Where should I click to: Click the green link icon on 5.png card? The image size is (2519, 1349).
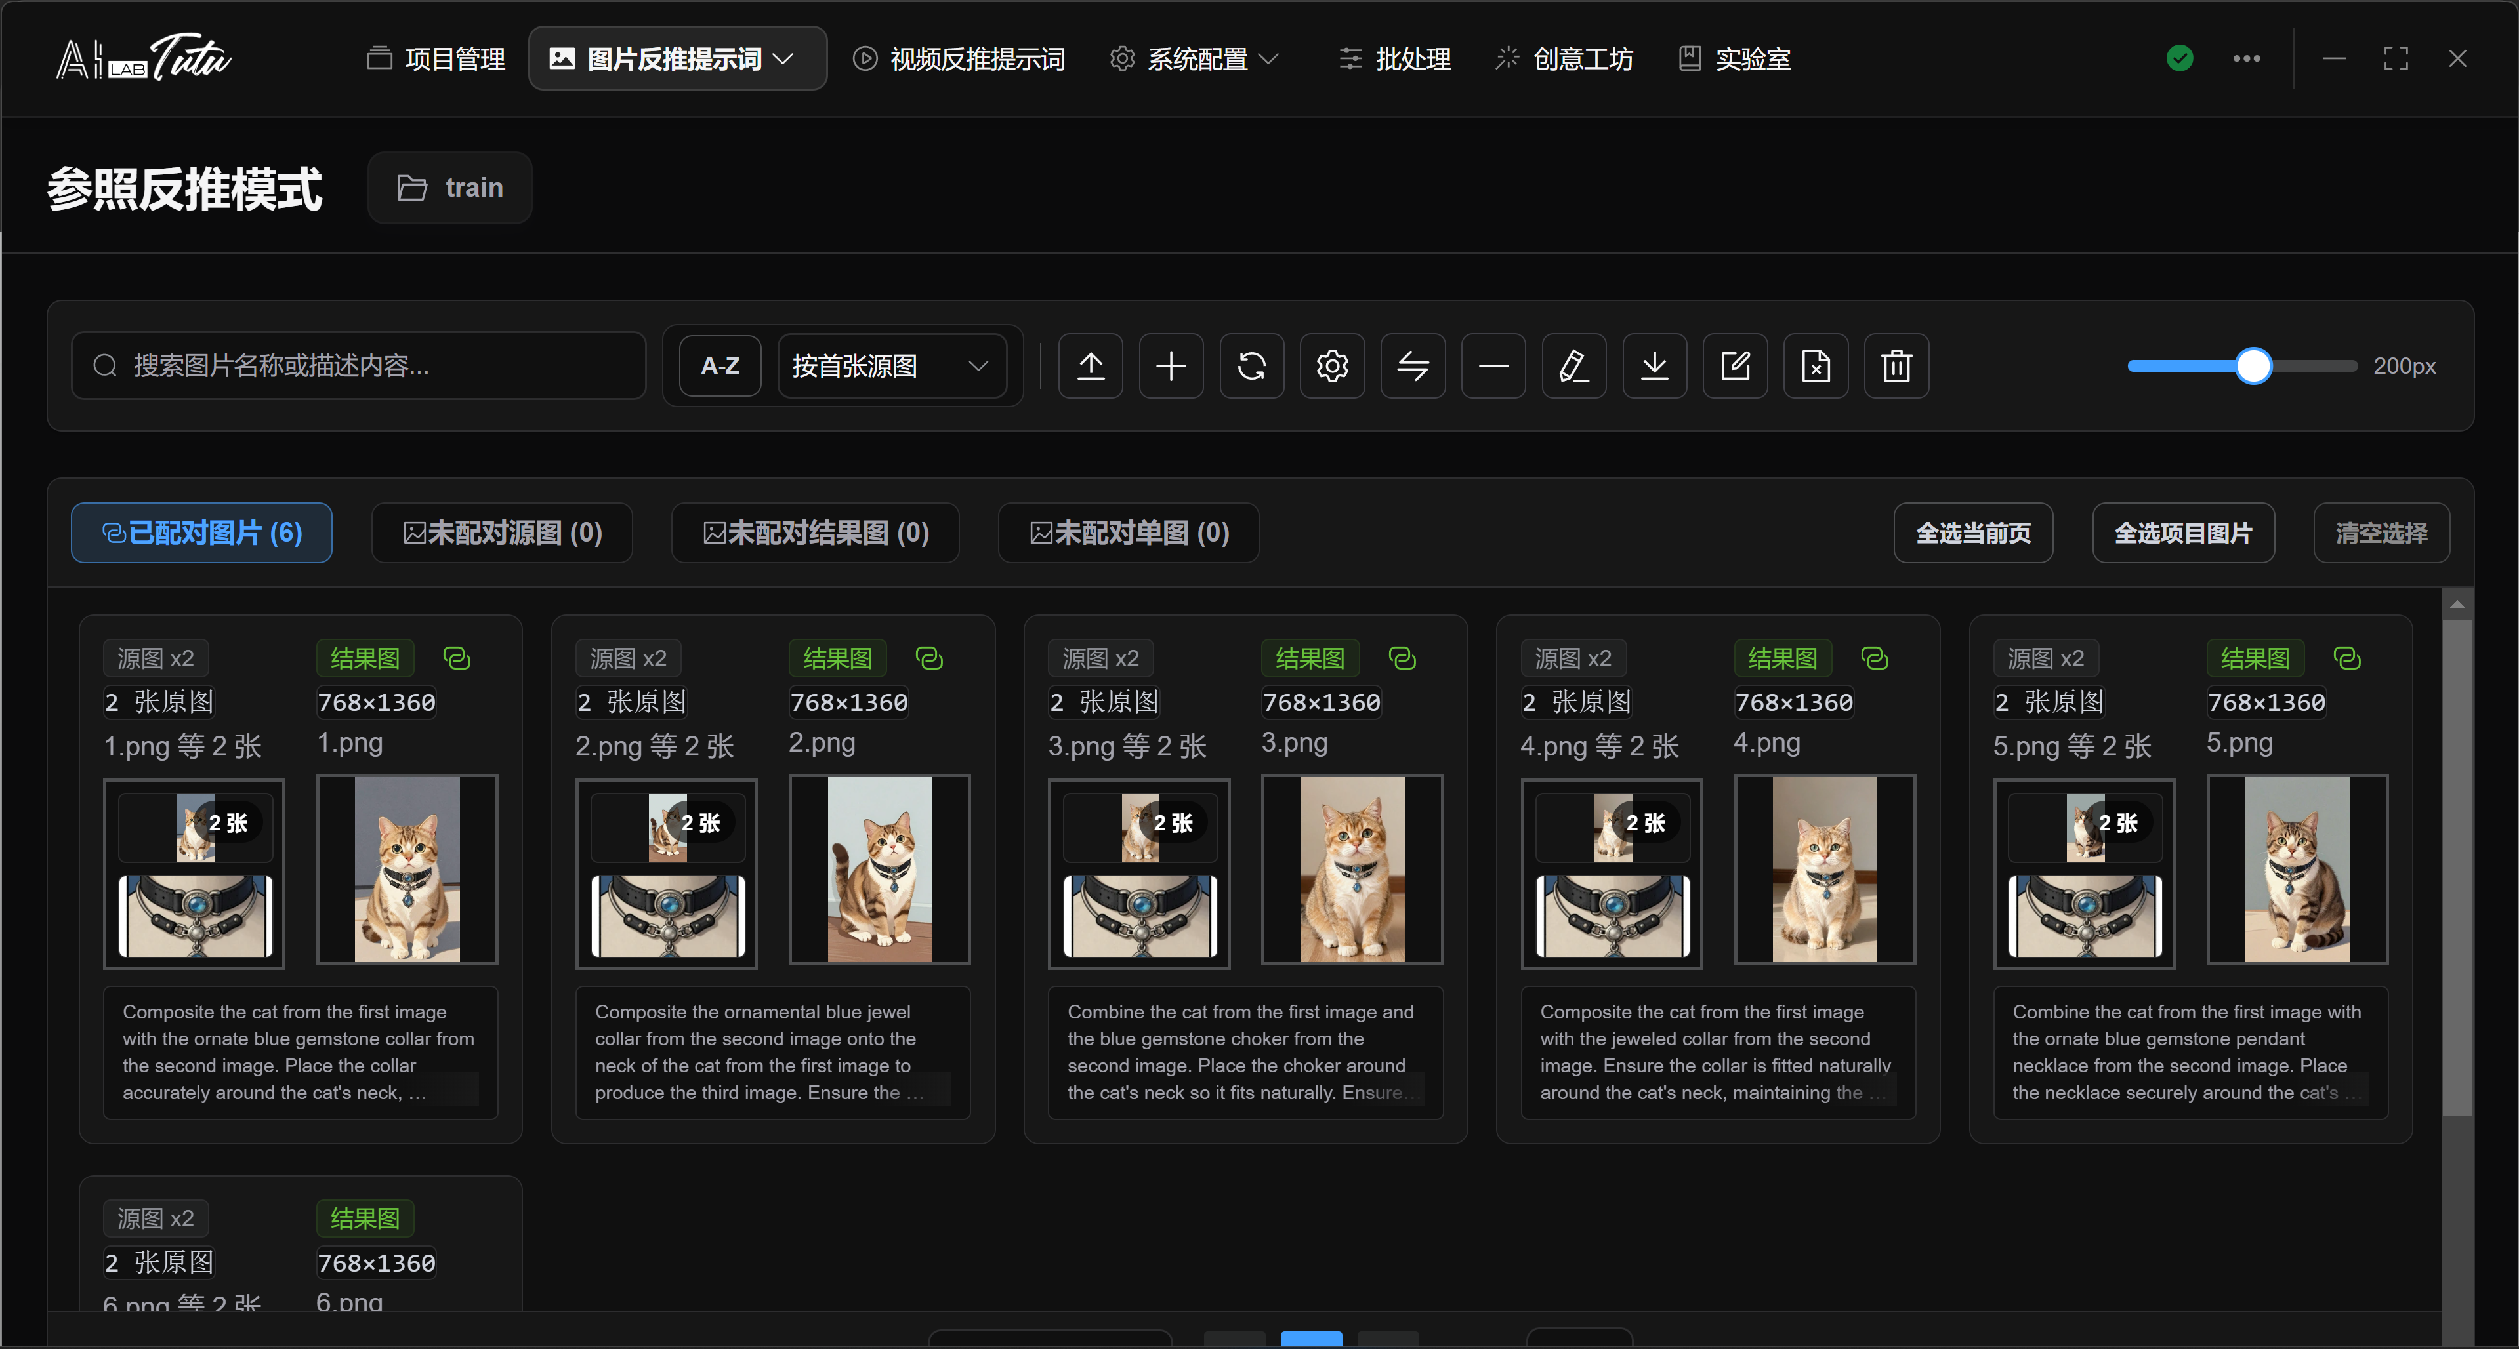(x=2347, y=658)
